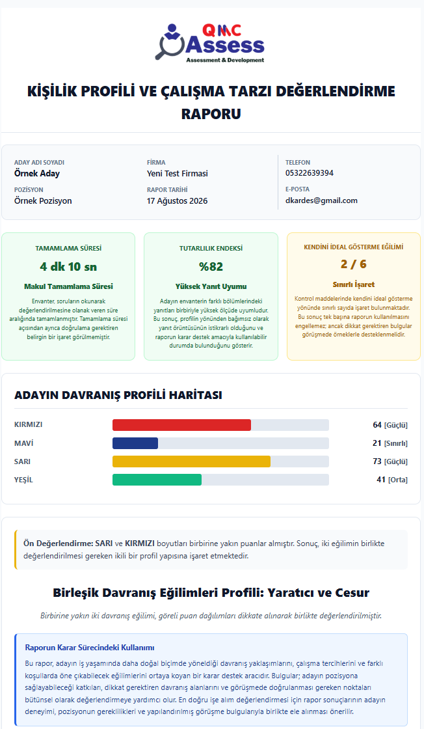Click 'Birleşik Davranış Eğilimleri Profili' heading
Image resolution: width=424 pixels, height=729 pixels.
(211, 593)
